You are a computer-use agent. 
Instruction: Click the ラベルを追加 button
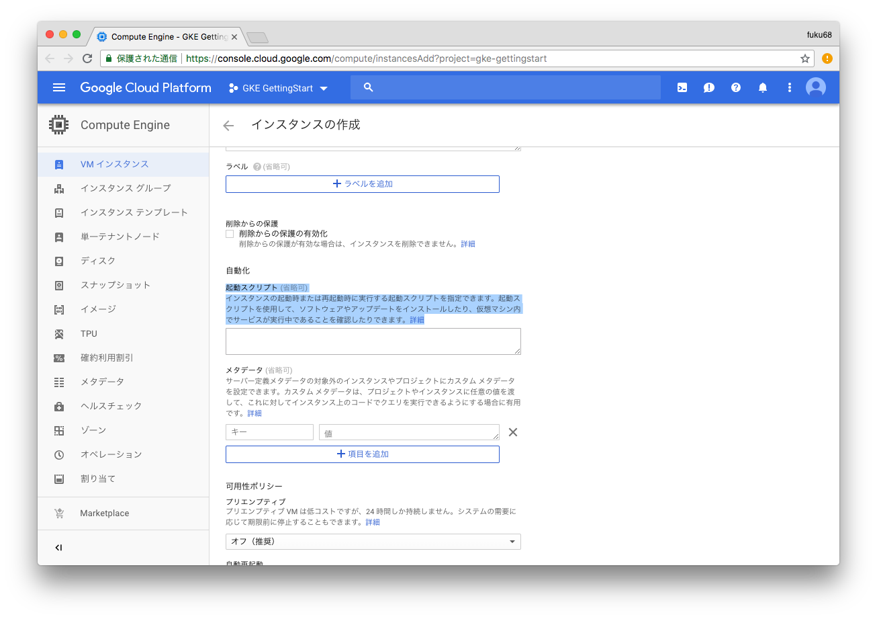(362, 183)
